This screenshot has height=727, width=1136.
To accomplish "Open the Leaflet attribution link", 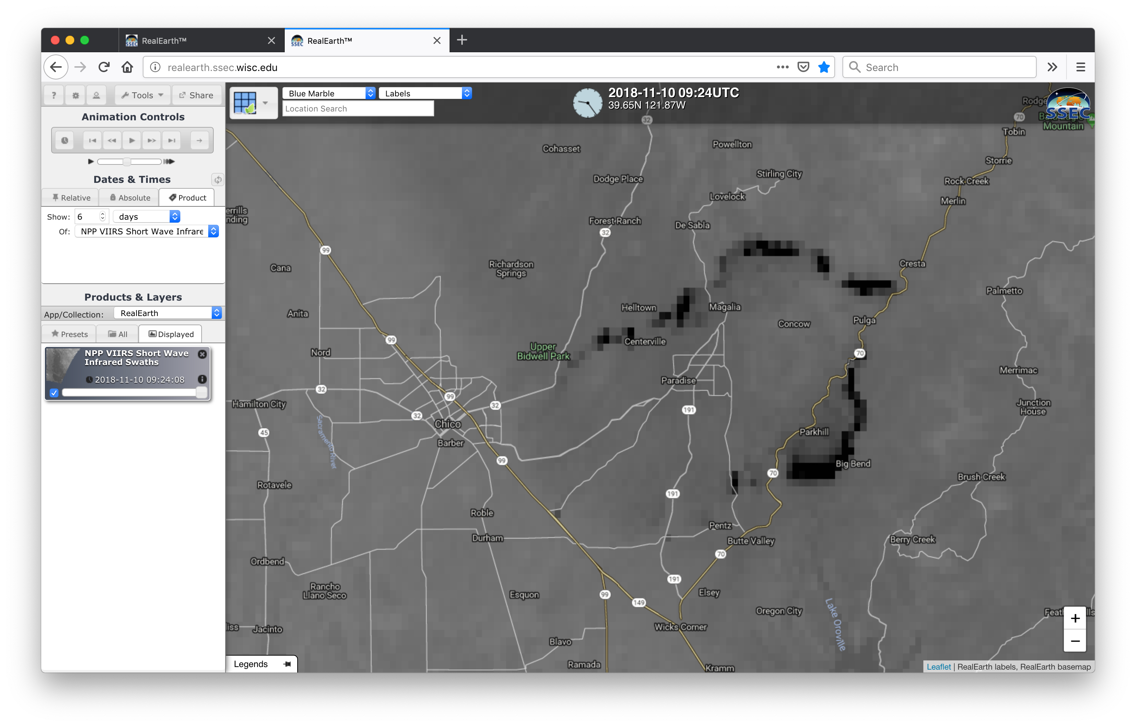I will point(939,667).
